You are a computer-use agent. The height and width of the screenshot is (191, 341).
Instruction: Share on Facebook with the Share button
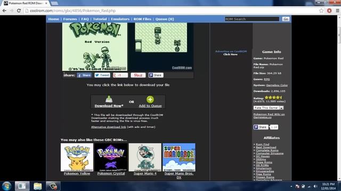(x=84, y=75)
